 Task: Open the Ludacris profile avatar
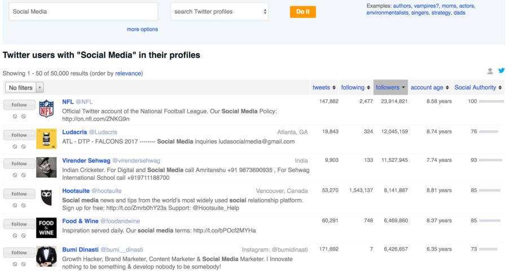(46, 139)
